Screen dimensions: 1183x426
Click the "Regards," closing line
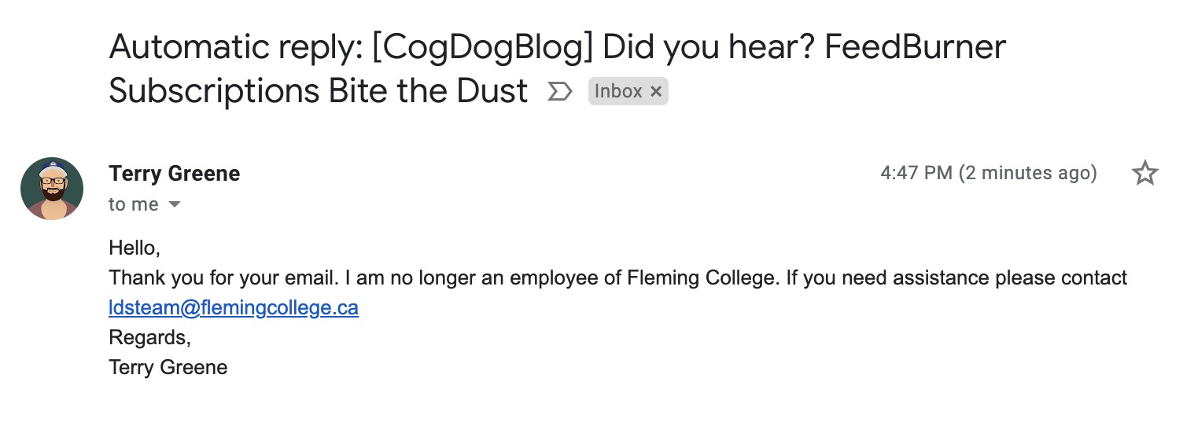click(150, 337)
